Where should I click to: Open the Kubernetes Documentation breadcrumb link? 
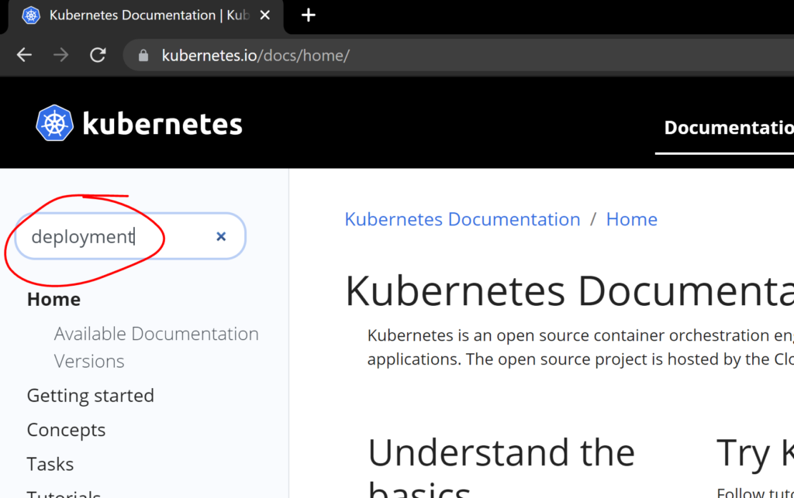pyautogui.click(x=462, y=219)
